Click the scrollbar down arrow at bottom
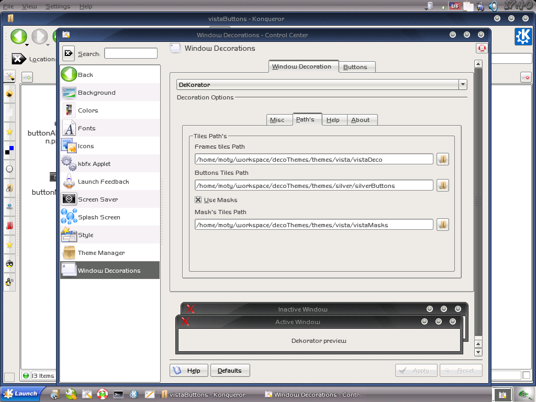This screenshot has width=536, height=402. click(478, 352)
